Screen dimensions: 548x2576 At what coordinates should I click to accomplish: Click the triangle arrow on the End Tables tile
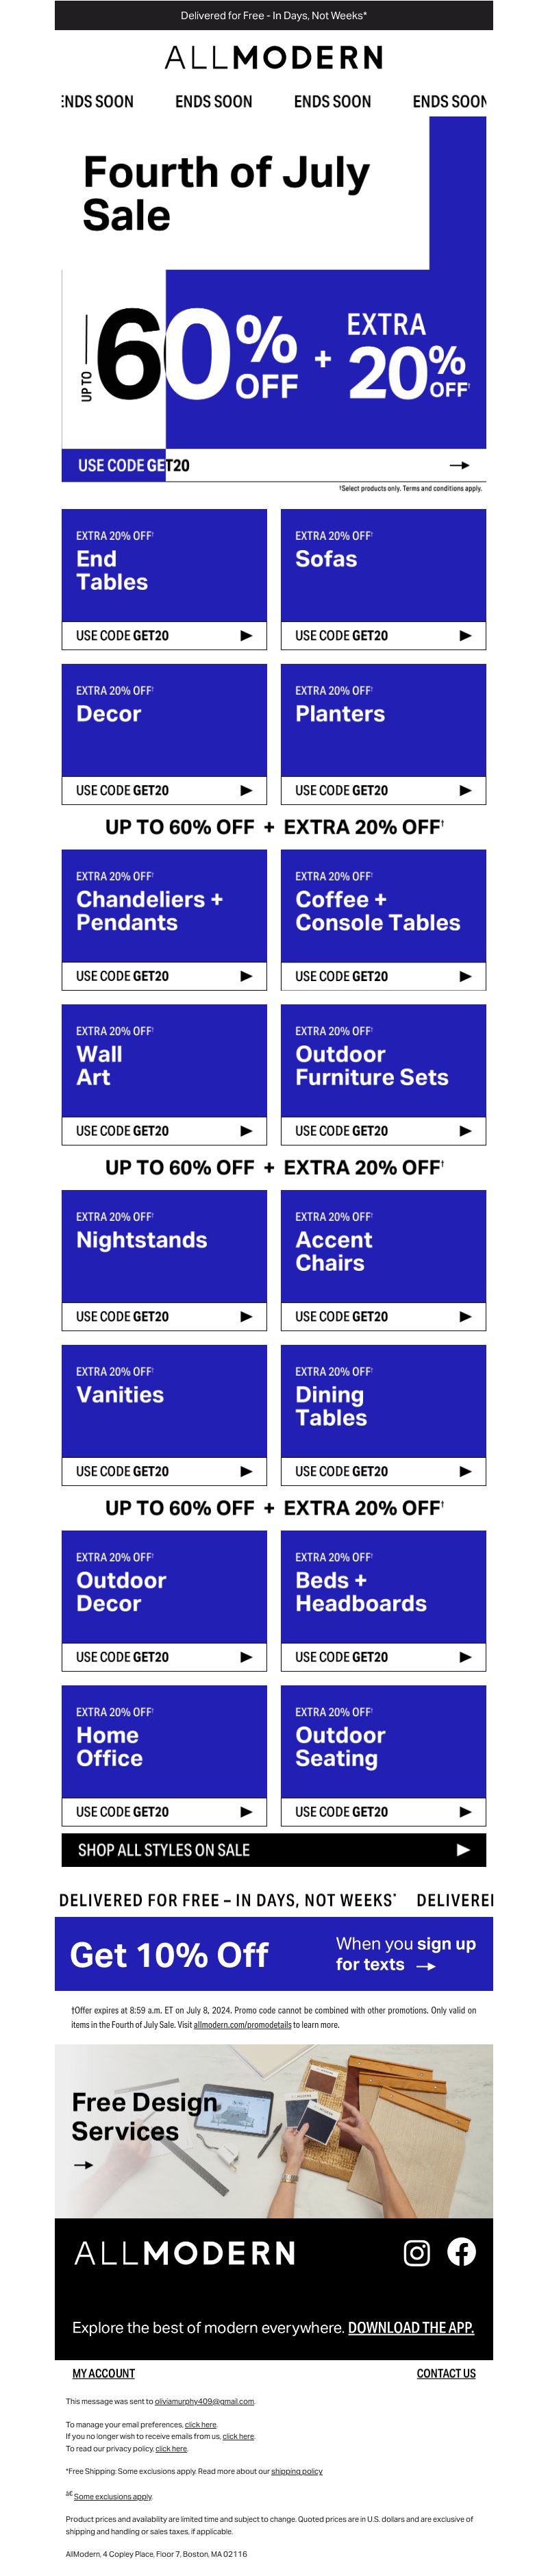point(246,635)
